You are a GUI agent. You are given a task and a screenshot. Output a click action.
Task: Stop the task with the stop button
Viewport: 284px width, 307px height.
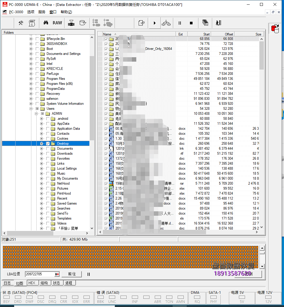(x=191, y=23)
